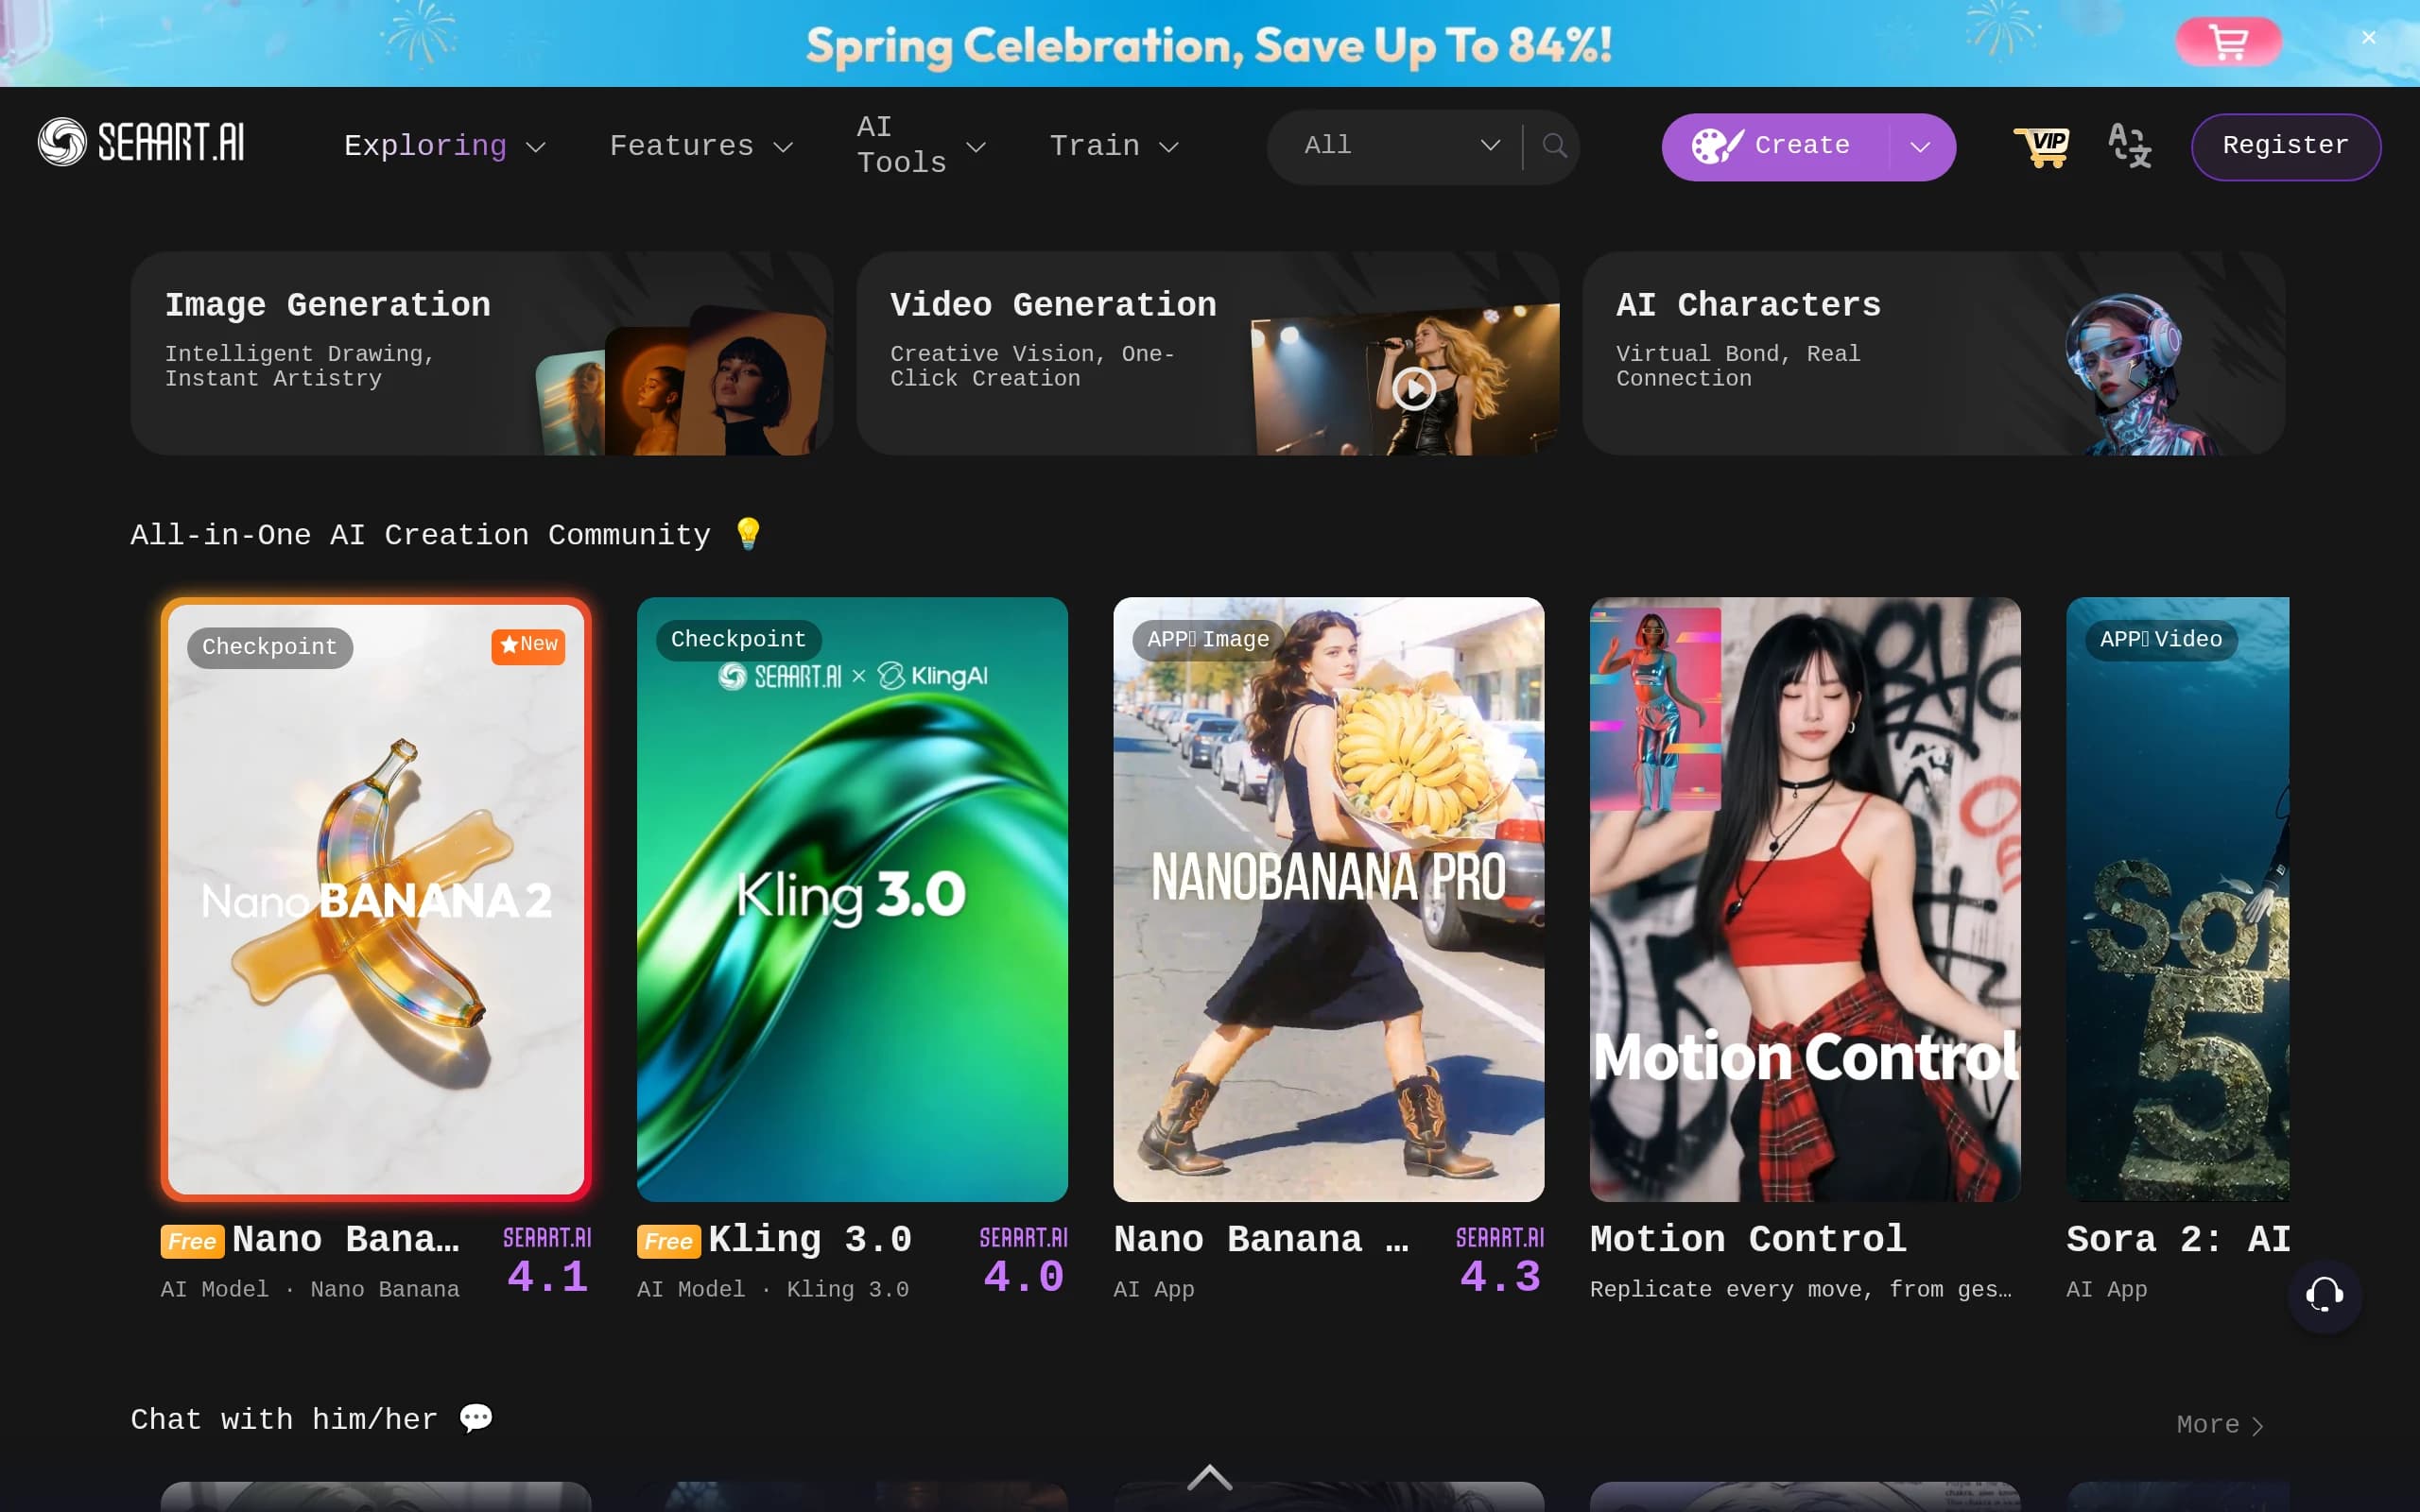
Task: Click the "All-in-One AI Creation Community" heading
Action: (420, 535)
